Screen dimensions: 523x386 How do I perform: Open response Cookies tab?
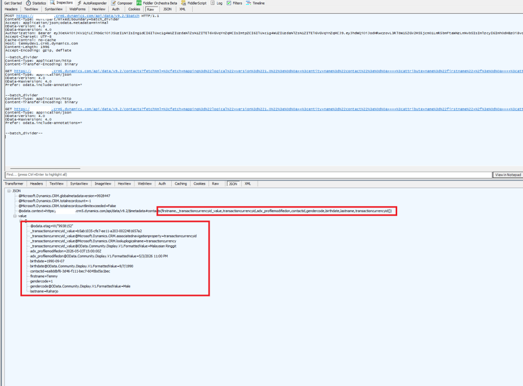coord(199,184)
